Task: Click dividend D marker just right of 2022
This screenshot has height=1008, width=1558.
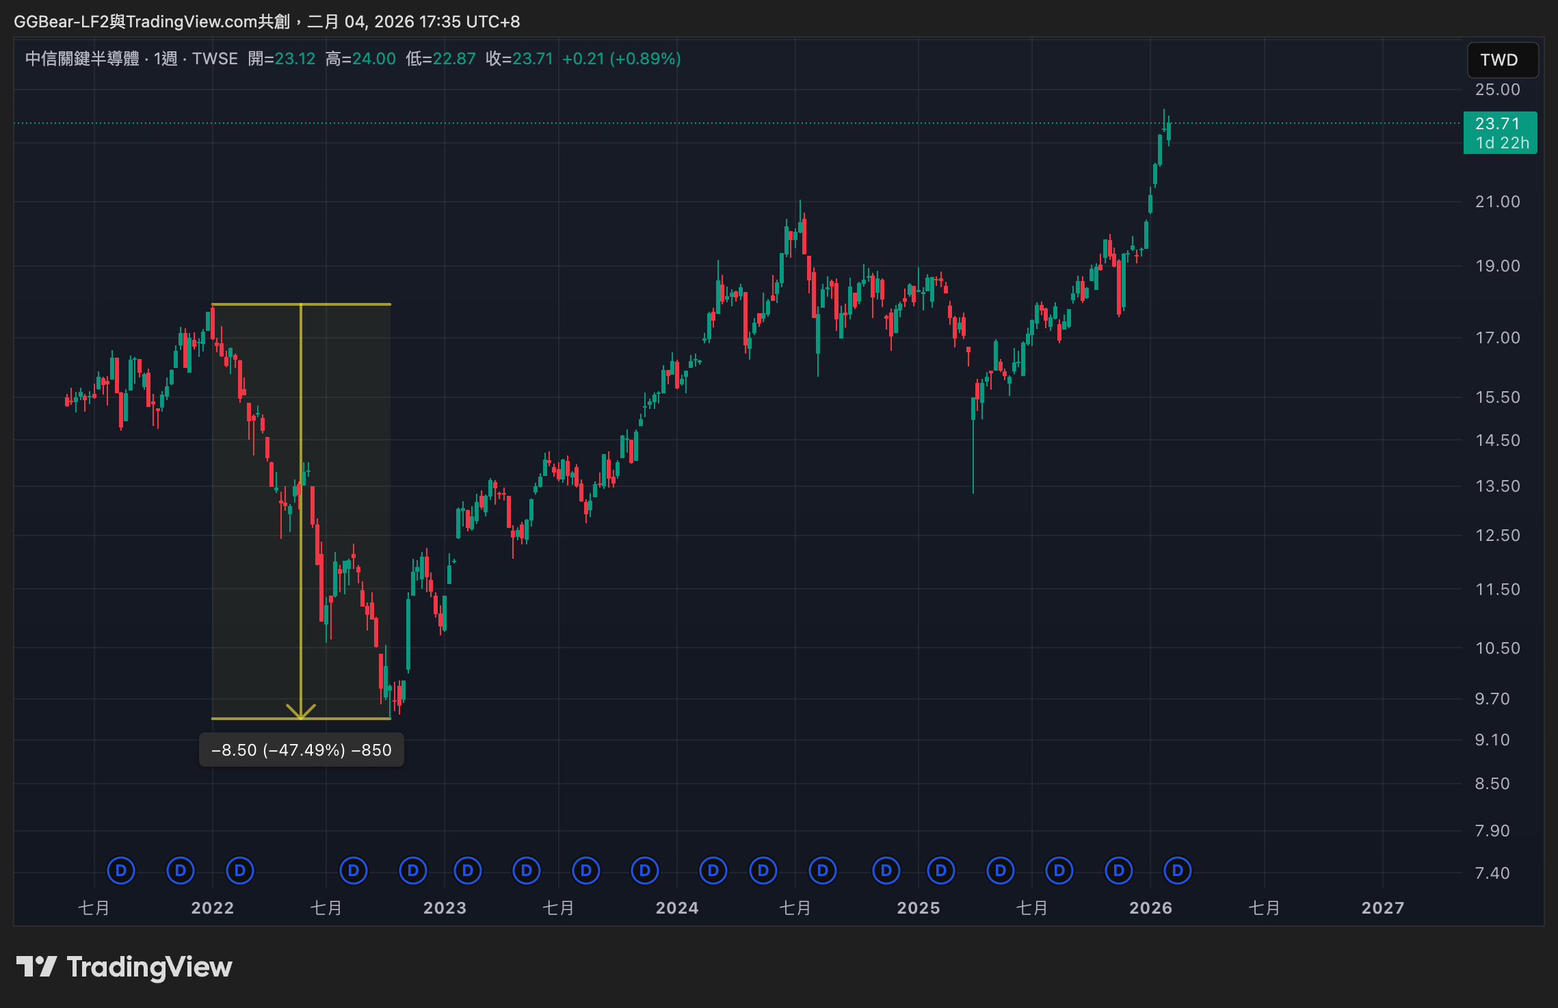Action: click(239, 871)
